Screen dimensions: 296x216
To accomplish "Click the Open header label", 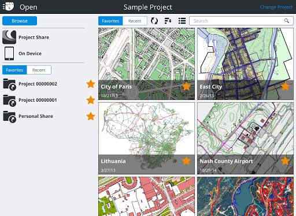I will 28,8.
